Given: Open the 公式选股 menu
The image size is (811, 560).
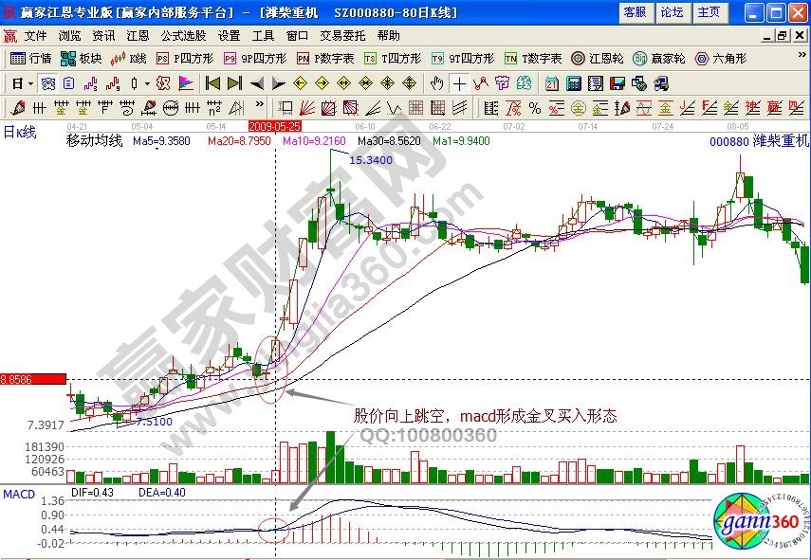Looking at the screenshot, I should (183, 35).
